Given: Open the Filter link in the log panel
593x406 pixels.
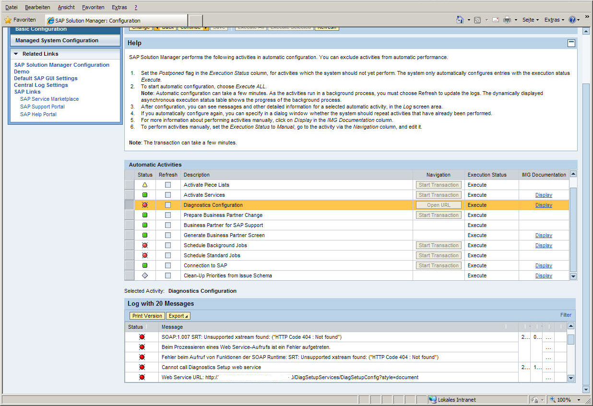Looking at the screenshot, I should [x=566, y=315].
